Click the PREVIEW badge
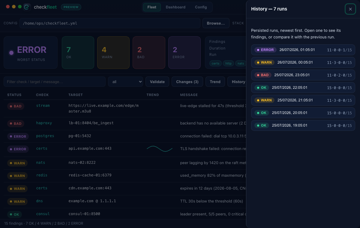 point(71,7)
